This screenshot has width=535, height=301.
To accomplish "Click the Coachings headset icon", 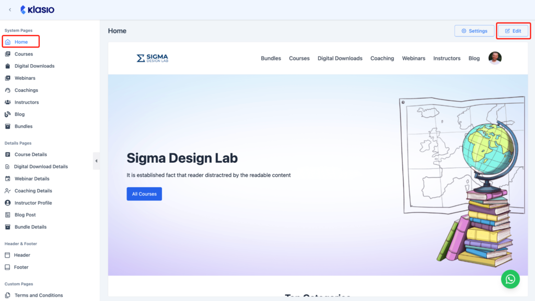I will 7,90.
